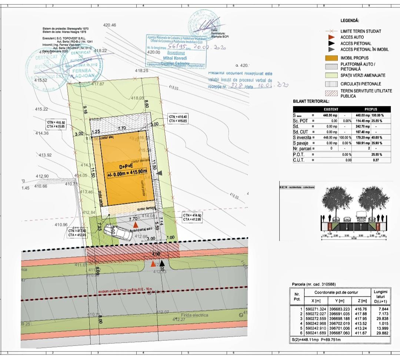Select the orange IMOBIL PROPUS legend swatch
The height and width of the screenshot is (356, 400).
331,58
